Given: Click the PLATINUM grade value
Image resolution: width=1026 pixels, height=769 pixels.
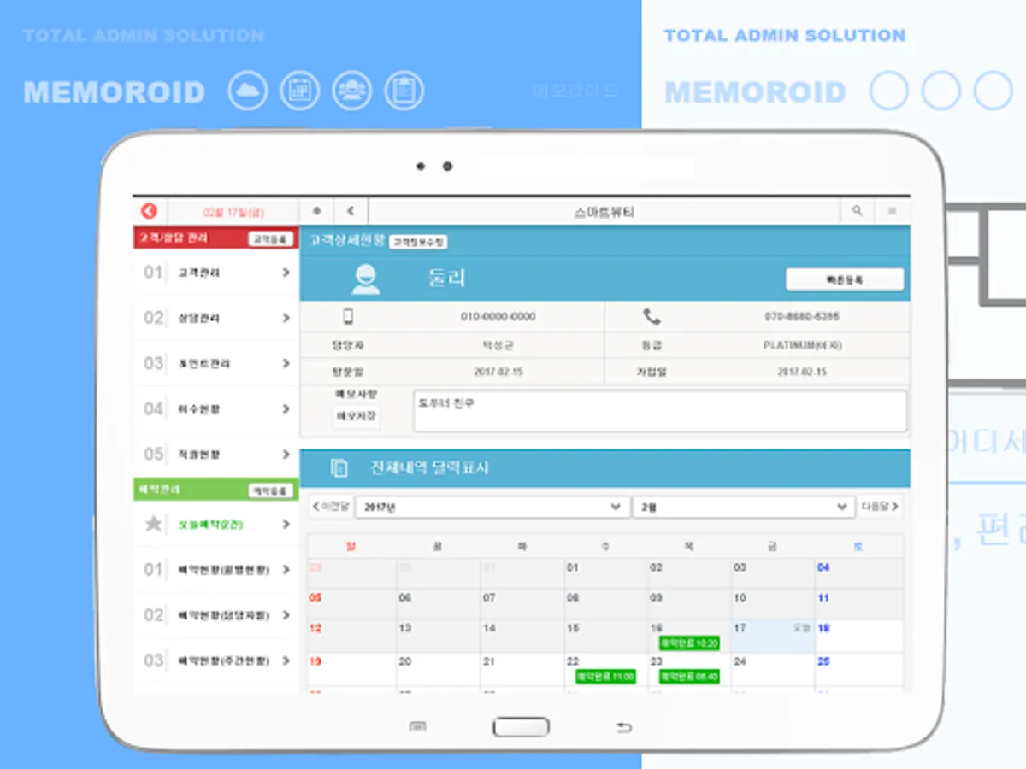Looking at the screenshot, I should 802,346.
